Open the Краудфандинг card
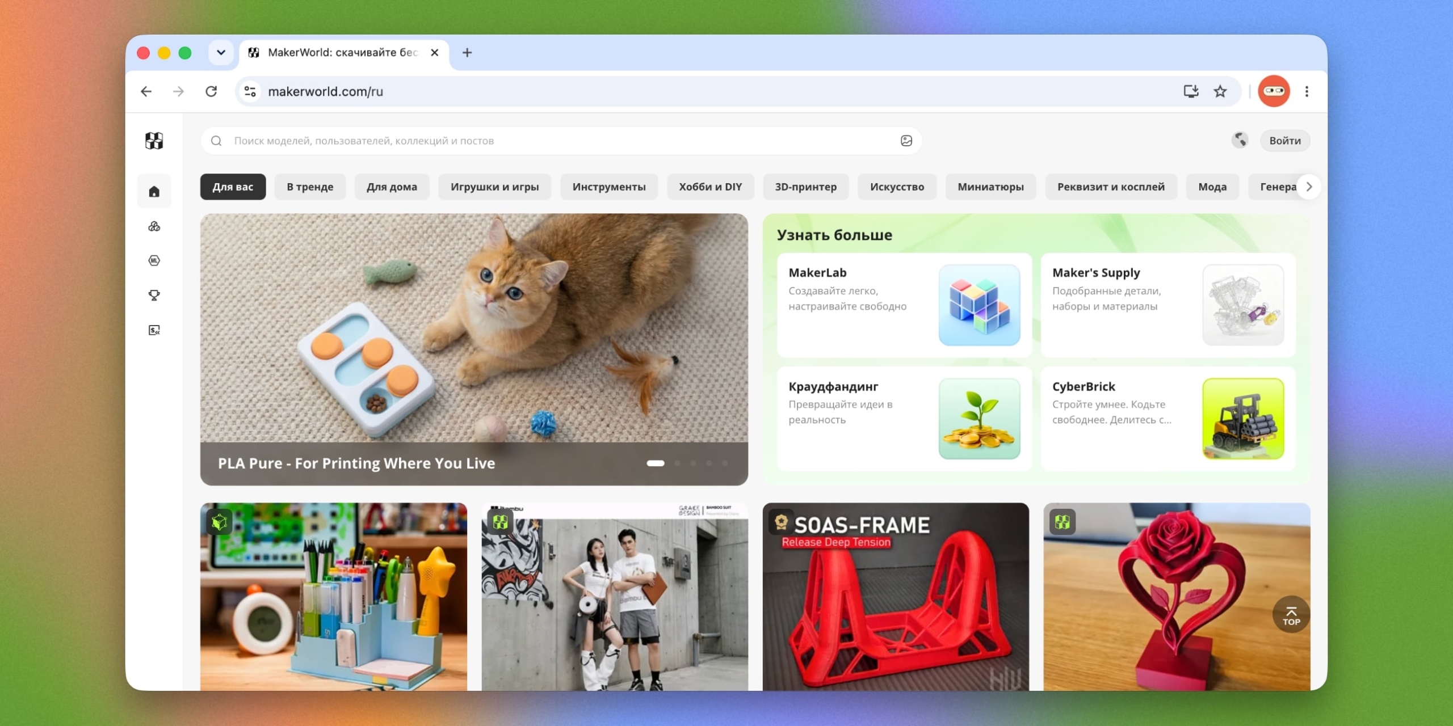This screenshot has height=726, width=1453. pos(904,419)
